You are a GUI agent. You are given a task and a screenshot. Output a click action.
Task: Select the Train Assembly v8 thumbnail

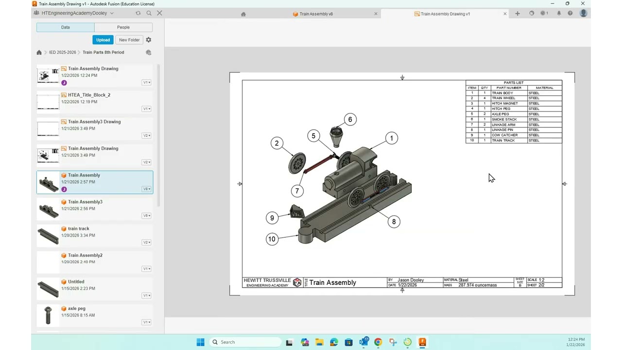point(48,182)
